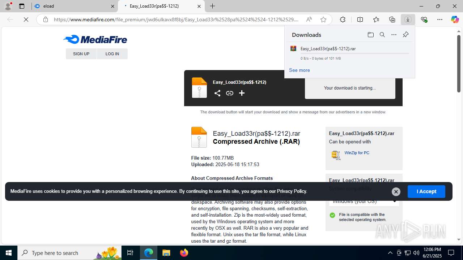Click the MediaFire logo
This screenshot has height=260, width=463.
coord(95,39)
